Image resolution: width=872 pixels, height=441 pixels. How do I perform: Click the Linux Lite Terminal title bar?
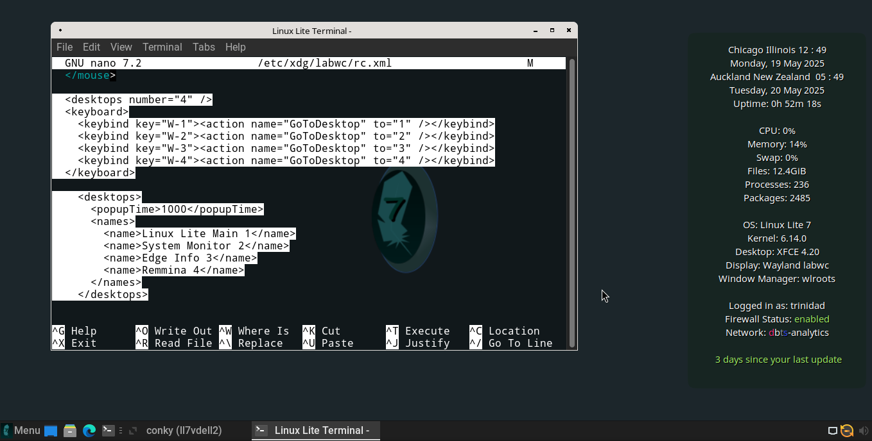pyautogui.click(x=312, y=30)
